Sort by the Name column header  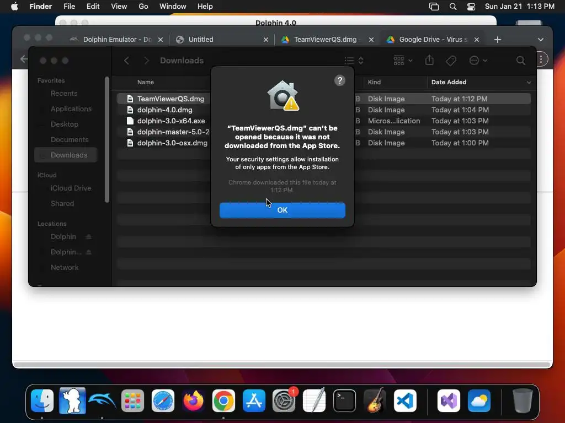[145, 83]
